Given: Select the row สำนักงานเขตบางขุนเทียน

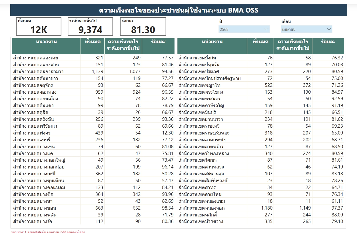Looking at the screenshot, I should (93, 180).
